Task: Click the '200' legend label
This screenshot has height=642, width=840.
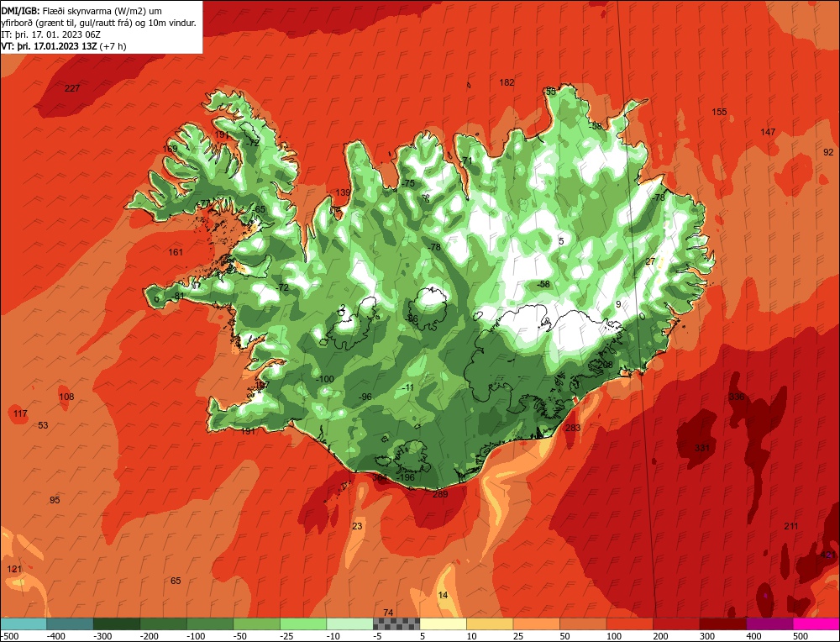Action: click(x=660, y=636)
